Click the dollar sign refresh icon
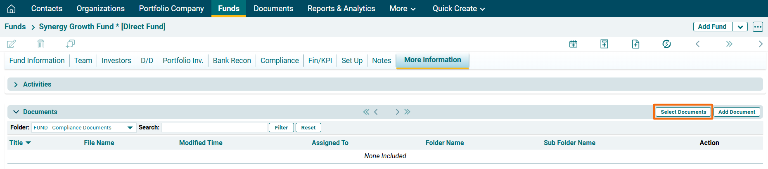This screenshot has width=768, height=169. [666, 44]
